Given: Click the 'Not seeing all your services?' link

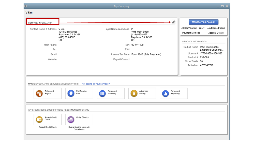Looking at the screenshot, I should point(96,84).
